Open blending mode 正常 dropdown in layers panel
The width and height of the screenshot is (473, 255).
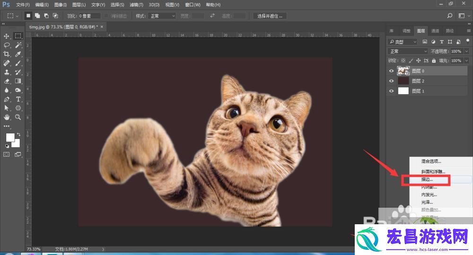coord(408,51)
